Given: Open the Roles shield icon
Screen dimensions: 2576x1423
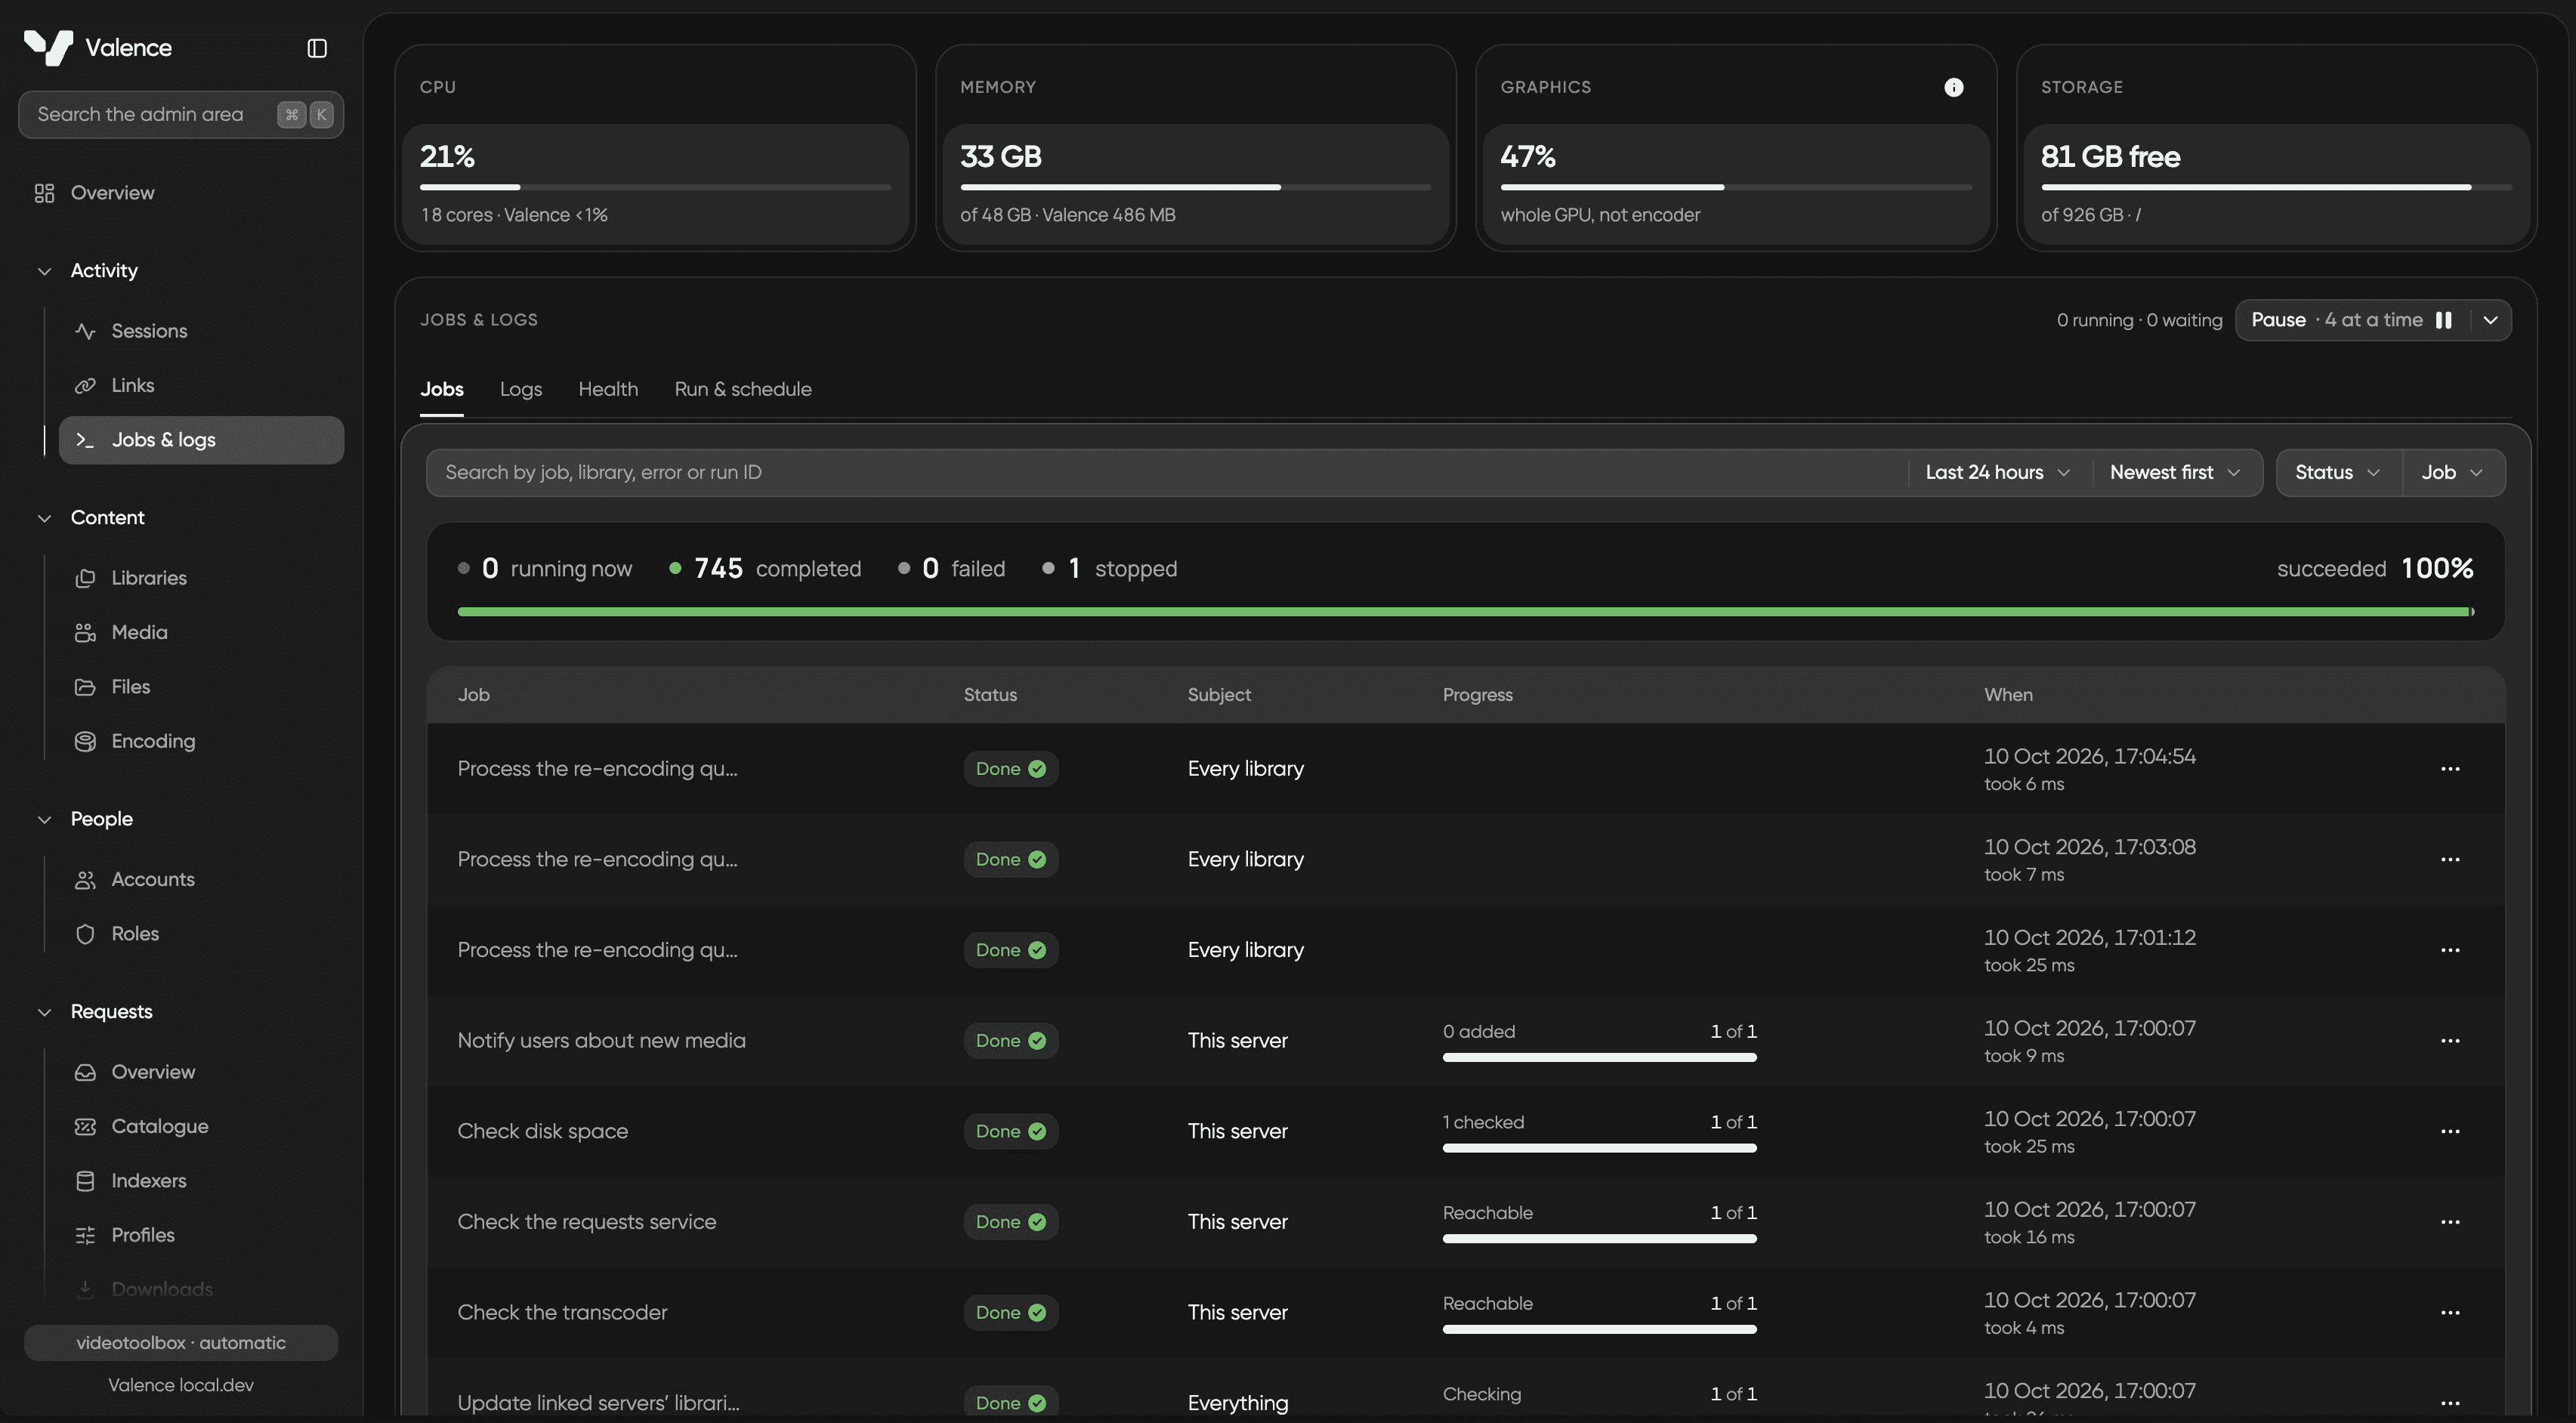Looking at the screenshot, I should (x=85, y=934).
